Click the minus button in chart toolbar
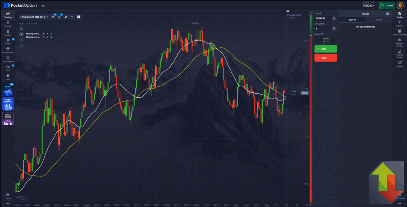The width and height of the screenshot is (407, 207). tap(72, 17)
